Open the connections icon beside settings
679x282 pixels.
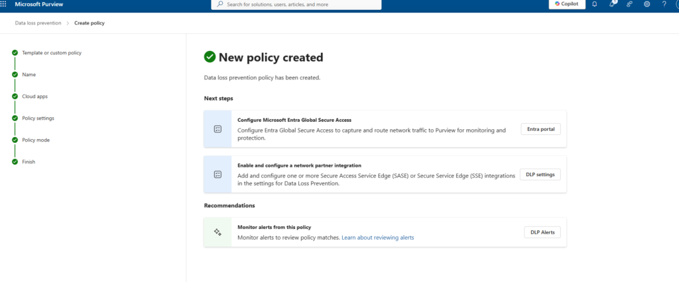point(629,4)
